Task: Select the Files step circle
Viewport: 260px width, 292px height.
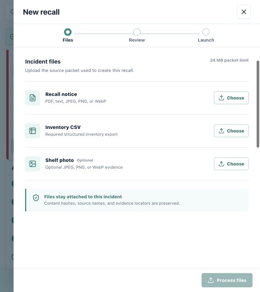Action: pyautogui.click(x=68, y=32)
